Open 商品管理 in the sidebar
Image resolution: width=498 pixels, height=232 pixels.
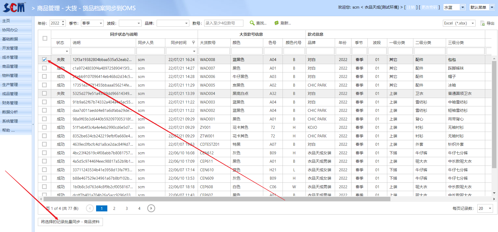tap(10, 66)
